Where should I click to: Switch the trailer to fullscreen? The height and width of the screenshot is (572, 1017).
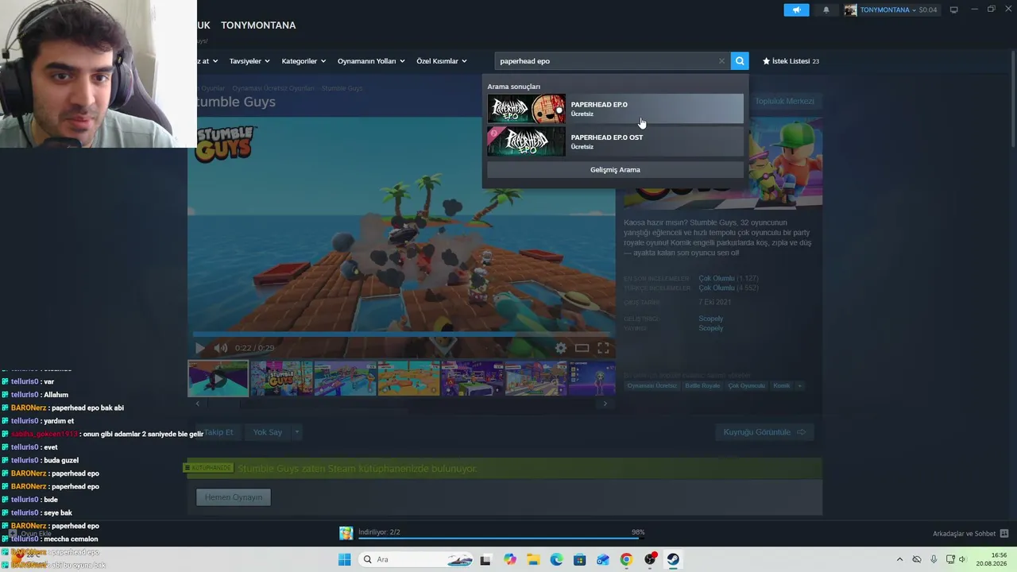tap(603, 348)
